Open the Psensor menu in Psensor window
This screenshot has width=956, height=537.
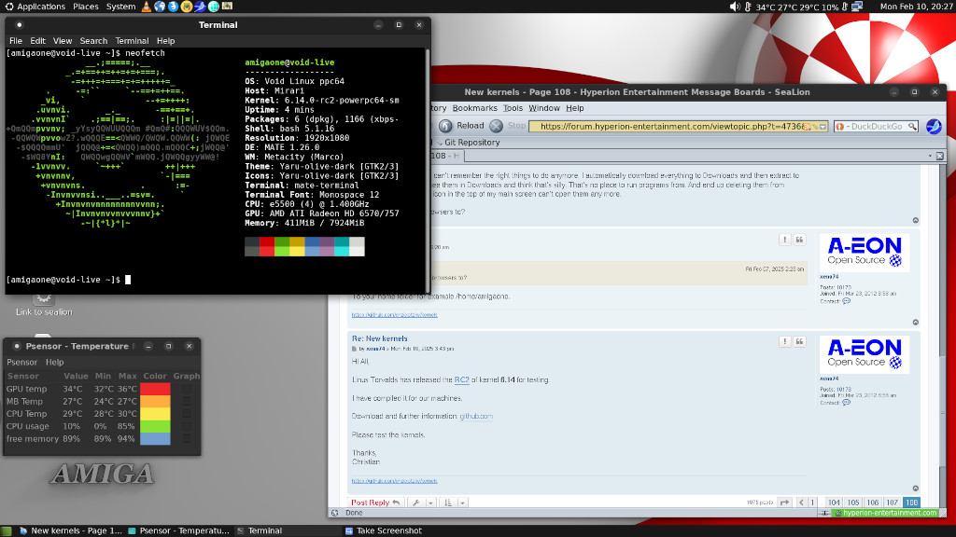pyautogui.click(x=22, y=363)
